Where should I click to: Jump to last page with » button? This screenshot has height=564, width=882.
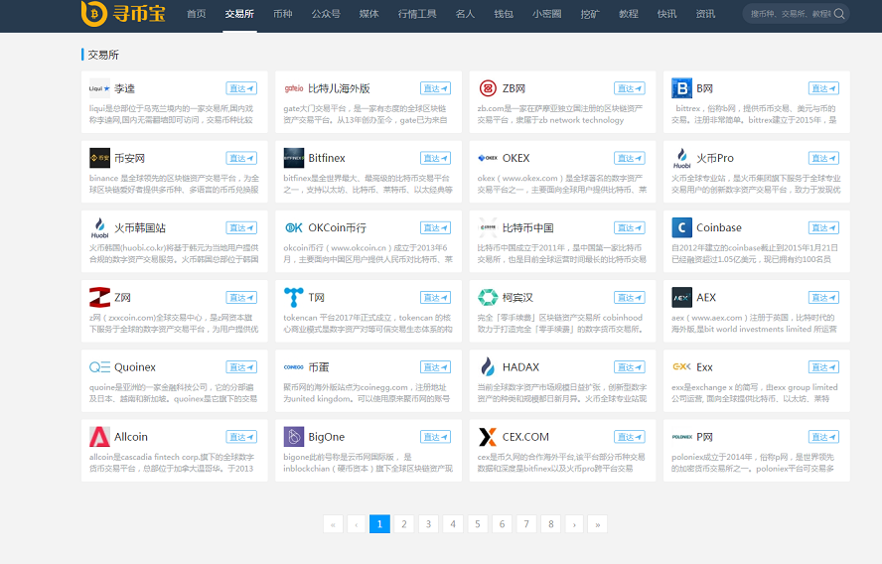(597, 523)
